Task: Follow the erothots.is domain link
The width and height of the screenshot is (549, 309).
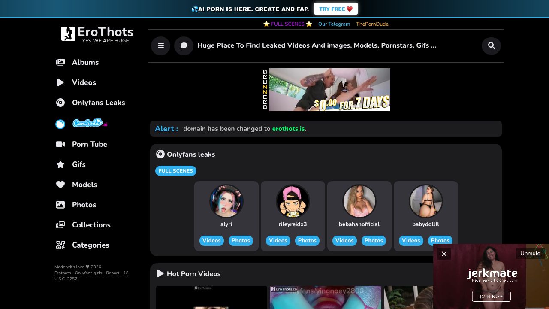Action: [x=288, y=129]
